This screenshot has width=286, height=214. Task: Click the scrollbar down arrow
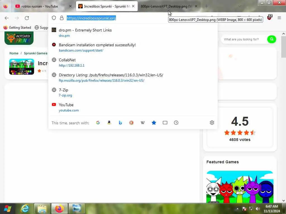pos(283,201)
